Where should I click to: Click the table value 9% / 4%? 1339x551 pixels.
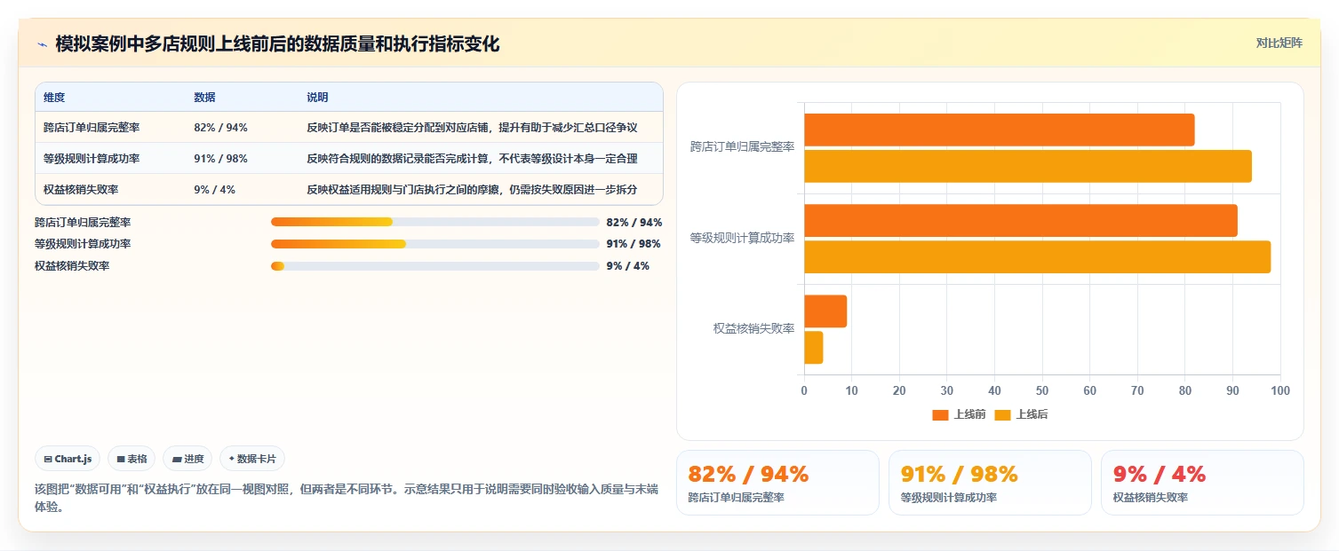(214, 190)
